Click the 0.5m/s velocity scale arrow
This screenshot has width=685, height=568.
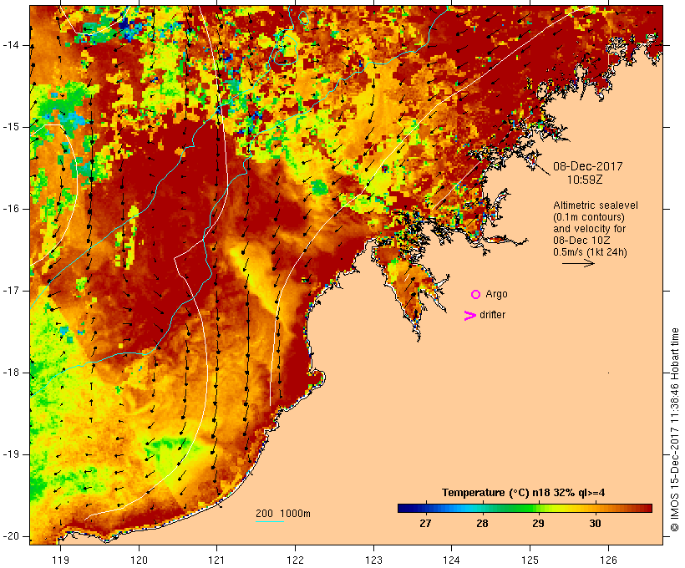click(578, 263)
